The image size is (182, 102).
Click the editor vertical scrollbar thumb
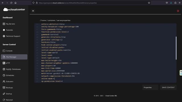tap(176, 48)
